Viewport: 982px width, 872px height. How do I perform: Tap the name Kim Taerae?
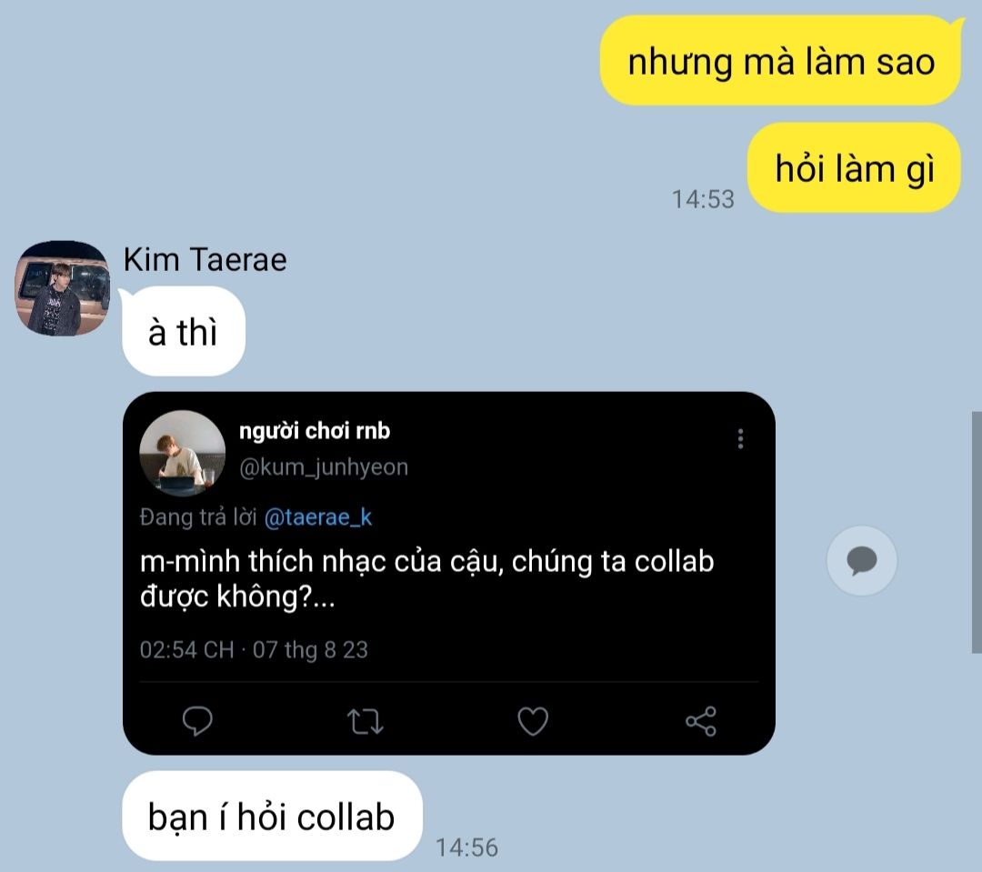pyautogui.click(x=205, y=259)
